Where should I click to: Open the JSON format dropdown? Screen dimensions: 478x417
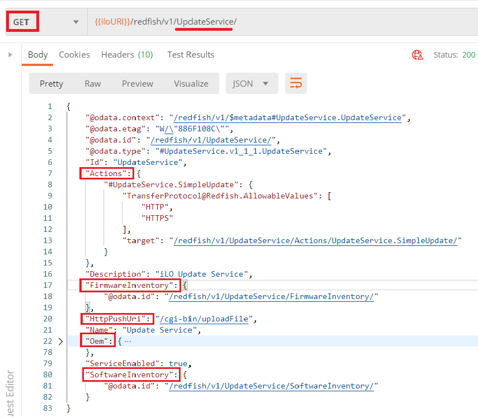click(x=251, y=83)
